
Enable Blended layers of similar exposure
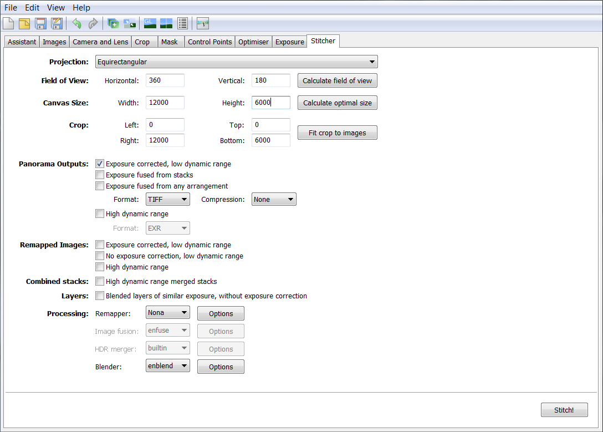pos(100,296)
